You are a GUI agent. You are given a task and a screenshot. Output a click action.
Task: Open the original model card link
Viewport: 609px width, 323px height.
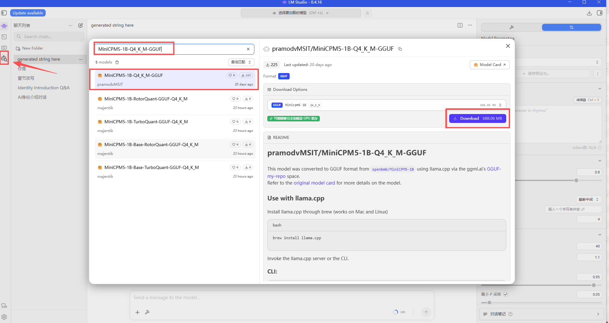pos(314,183)
